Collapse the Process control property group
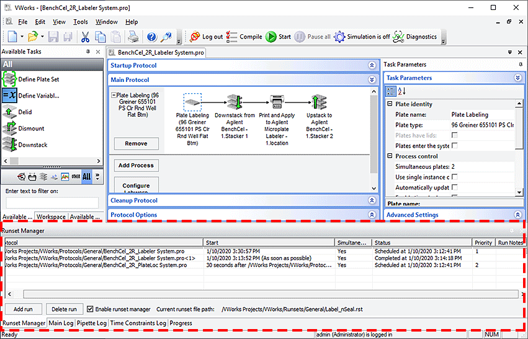This screenshot has height=339, width=528. point(390,156)
